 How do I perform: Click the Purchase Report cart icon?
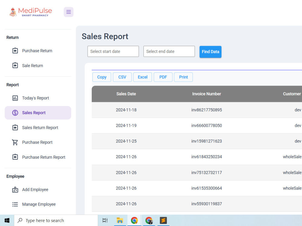click(15, 143)
